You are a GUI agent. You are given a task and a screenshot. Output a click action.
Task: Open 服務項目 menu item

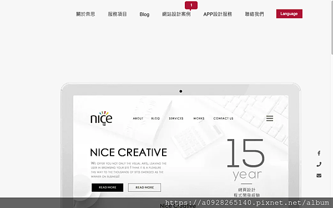[x=117, y=14]
